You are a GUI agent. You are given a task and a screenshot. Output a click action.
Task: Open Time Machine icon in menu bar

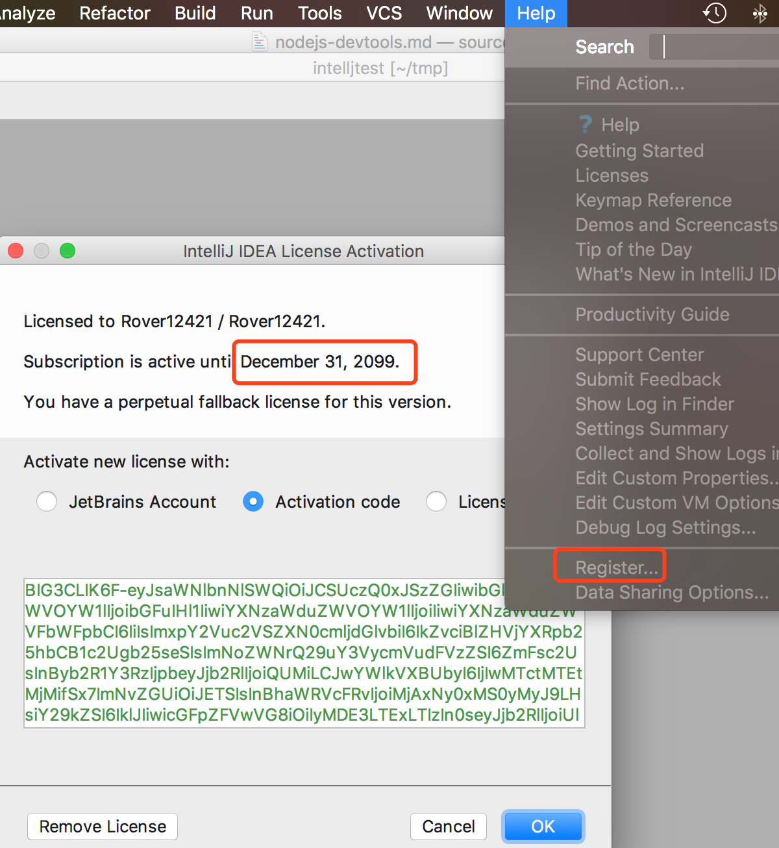715,13
